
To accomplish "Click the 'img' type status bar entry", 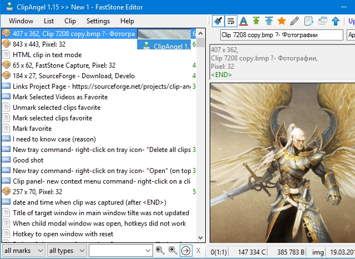I will [318, 252].
